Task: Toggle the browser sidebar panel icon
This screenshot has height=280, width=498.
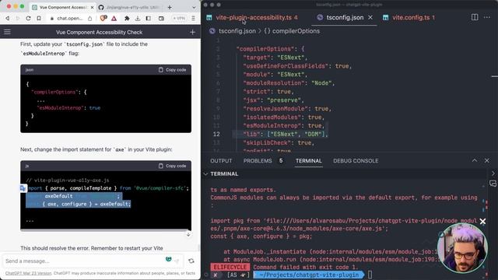Action: pyautogui.click(x=149, y=19)
